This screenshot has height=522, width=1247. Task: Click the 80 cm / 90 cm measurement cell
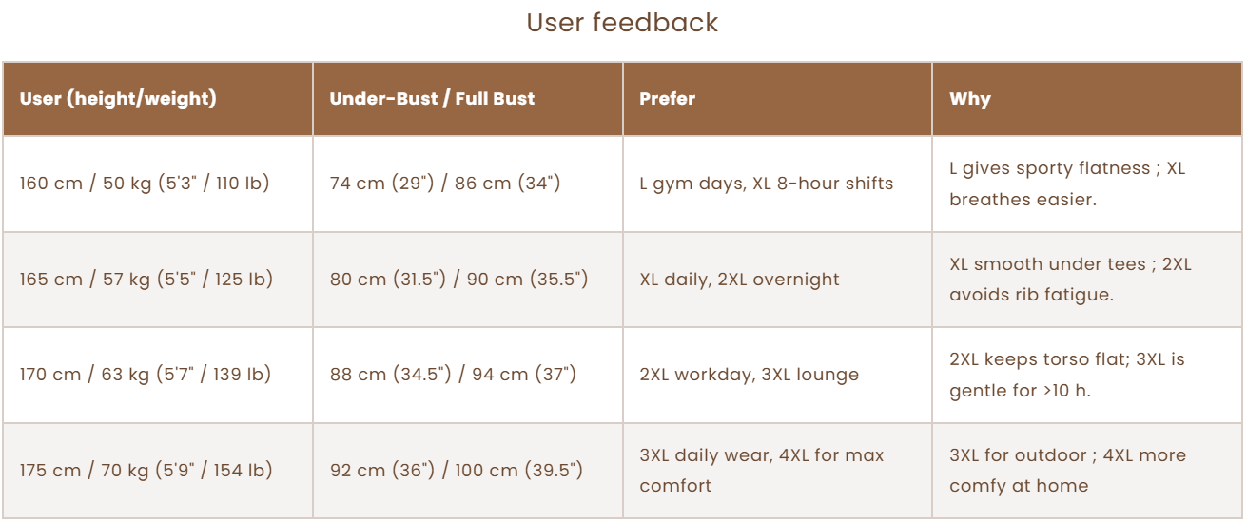(x=458, y=280)
